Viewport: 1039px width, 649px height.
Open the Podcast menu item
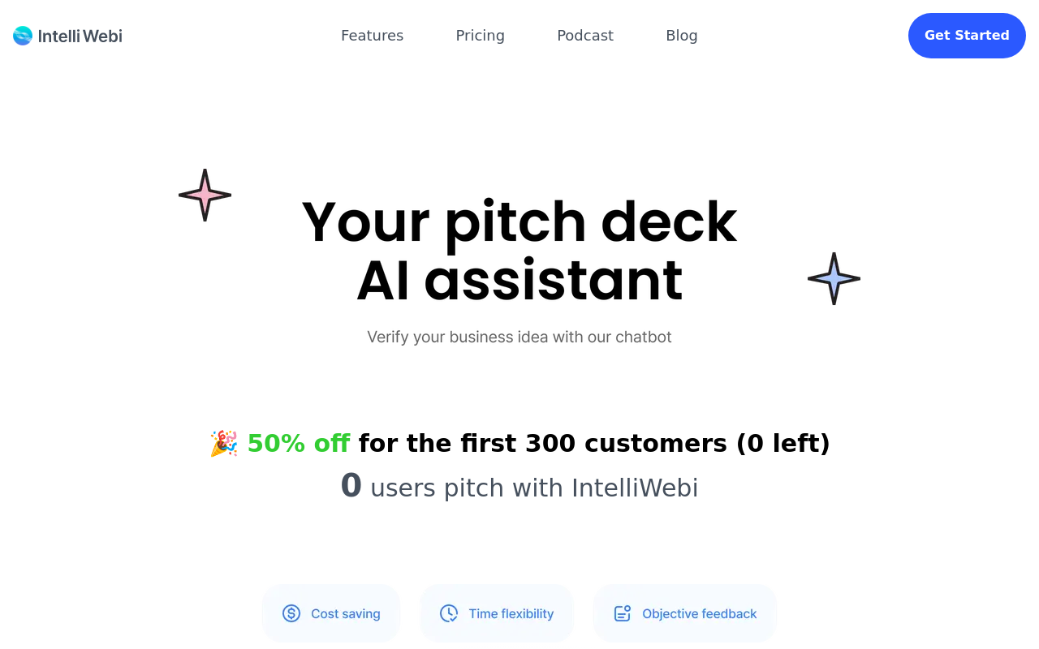click(585, 35)
